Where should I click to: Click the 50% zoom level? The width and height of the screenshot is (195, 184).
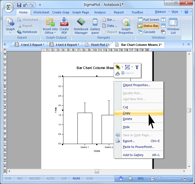click(141, 178)
